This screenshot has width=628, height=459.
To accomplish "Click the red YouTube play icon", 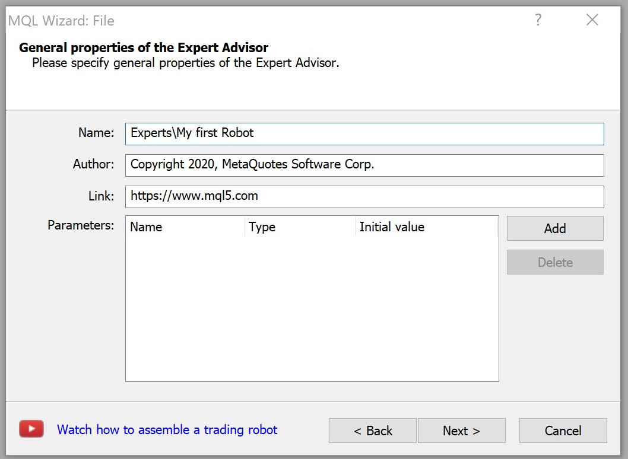I will point(31,429).
